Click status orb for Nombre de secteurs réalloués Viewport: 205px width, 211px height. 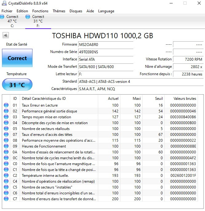click(6, 129)
